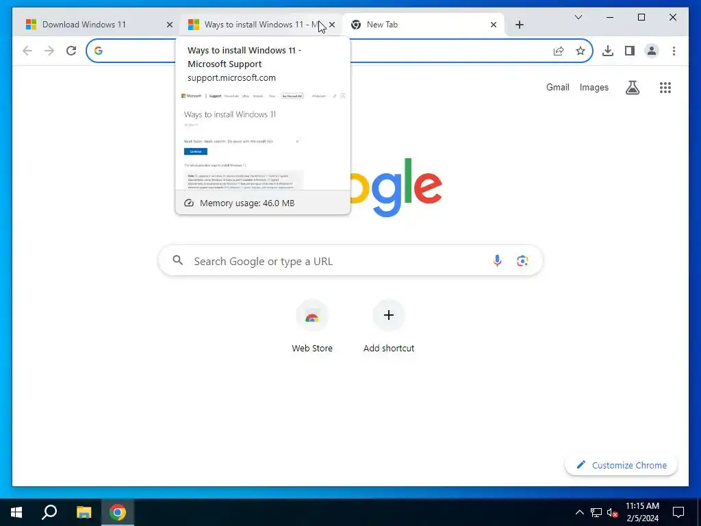The height and width of the screenshot is (526, 701).
Task: Open the Chrome downloads icon
Action: [x=608, y=51]
